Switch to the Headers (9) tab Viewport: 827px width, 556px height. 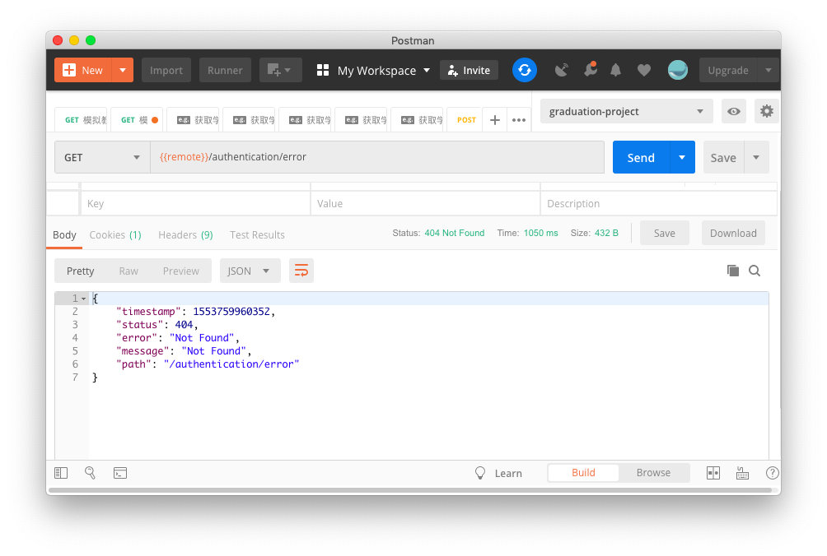(185, 234)
